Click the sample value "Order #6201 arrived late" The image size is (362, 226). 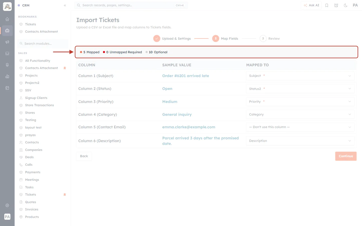tap(186, 76)
